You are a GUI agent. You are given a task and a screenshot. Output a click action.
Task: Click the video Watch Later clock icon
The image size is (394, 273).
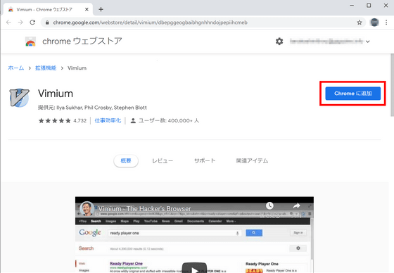[269, 205]
